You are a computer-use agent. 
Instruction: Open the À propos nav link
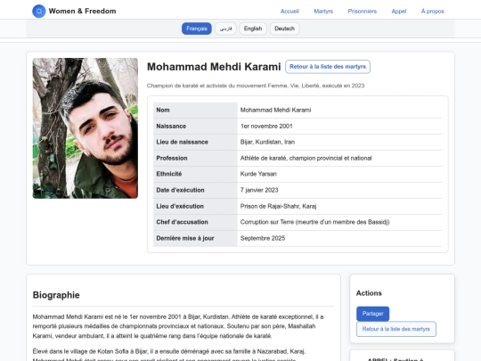pos(433,12)
